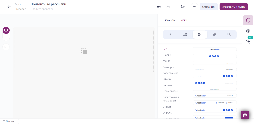Select the Шапки category
The width and height of the screenshot is (254, 124).
click(x=167, y=55)
